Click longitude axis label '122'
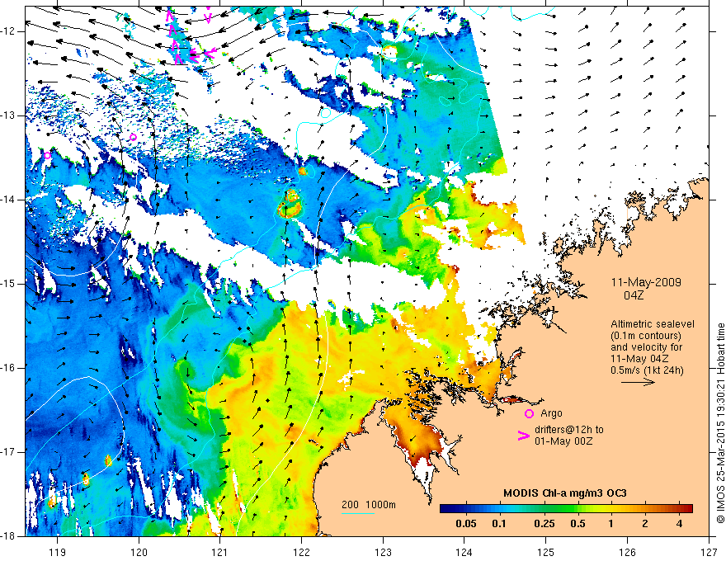The width and height of the screenshot is (726, 561). 301,552
